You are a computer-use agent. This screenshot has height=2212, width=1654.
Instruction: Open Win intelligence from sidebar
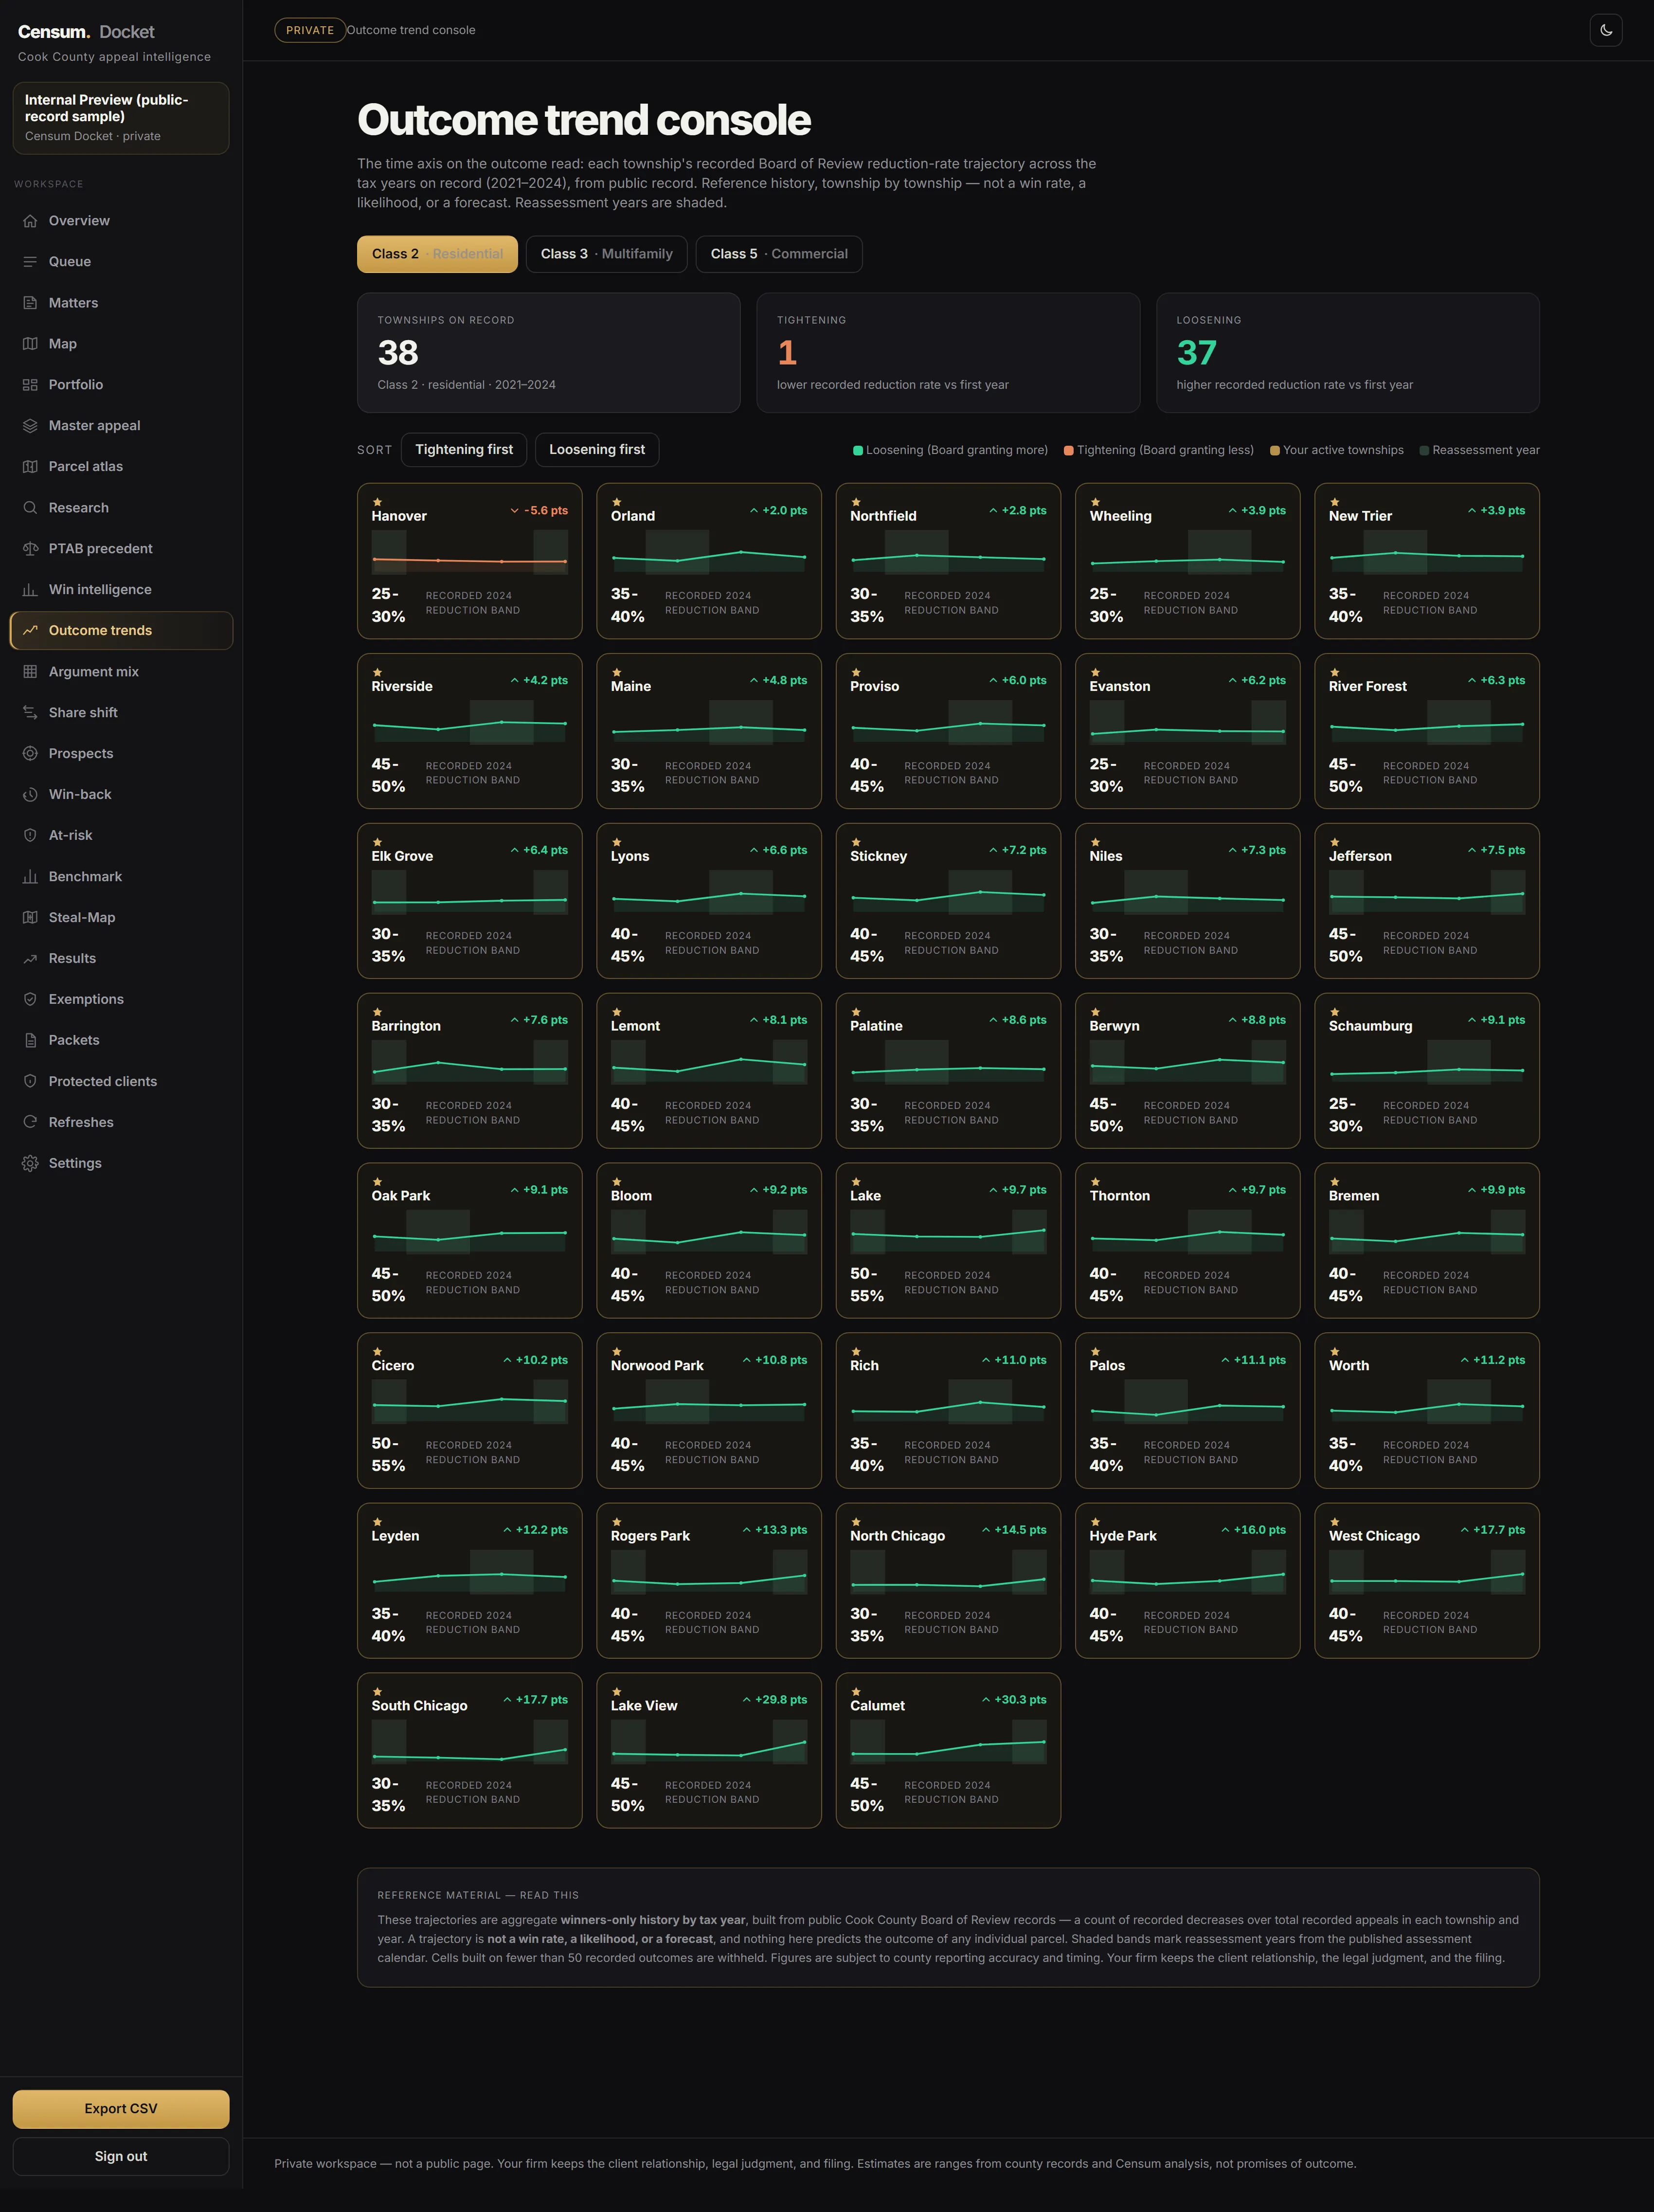(121, 590)
